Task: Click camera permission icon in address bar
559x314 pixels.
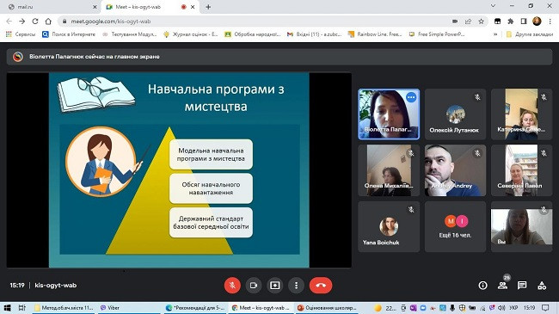Action: 455,22
